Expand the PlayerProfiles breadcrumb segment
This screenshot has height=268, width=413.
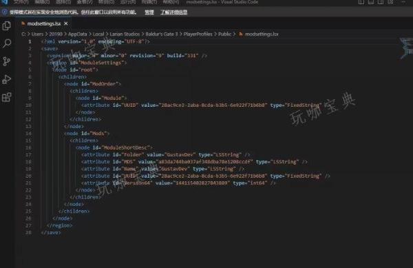tap(198, 34)
